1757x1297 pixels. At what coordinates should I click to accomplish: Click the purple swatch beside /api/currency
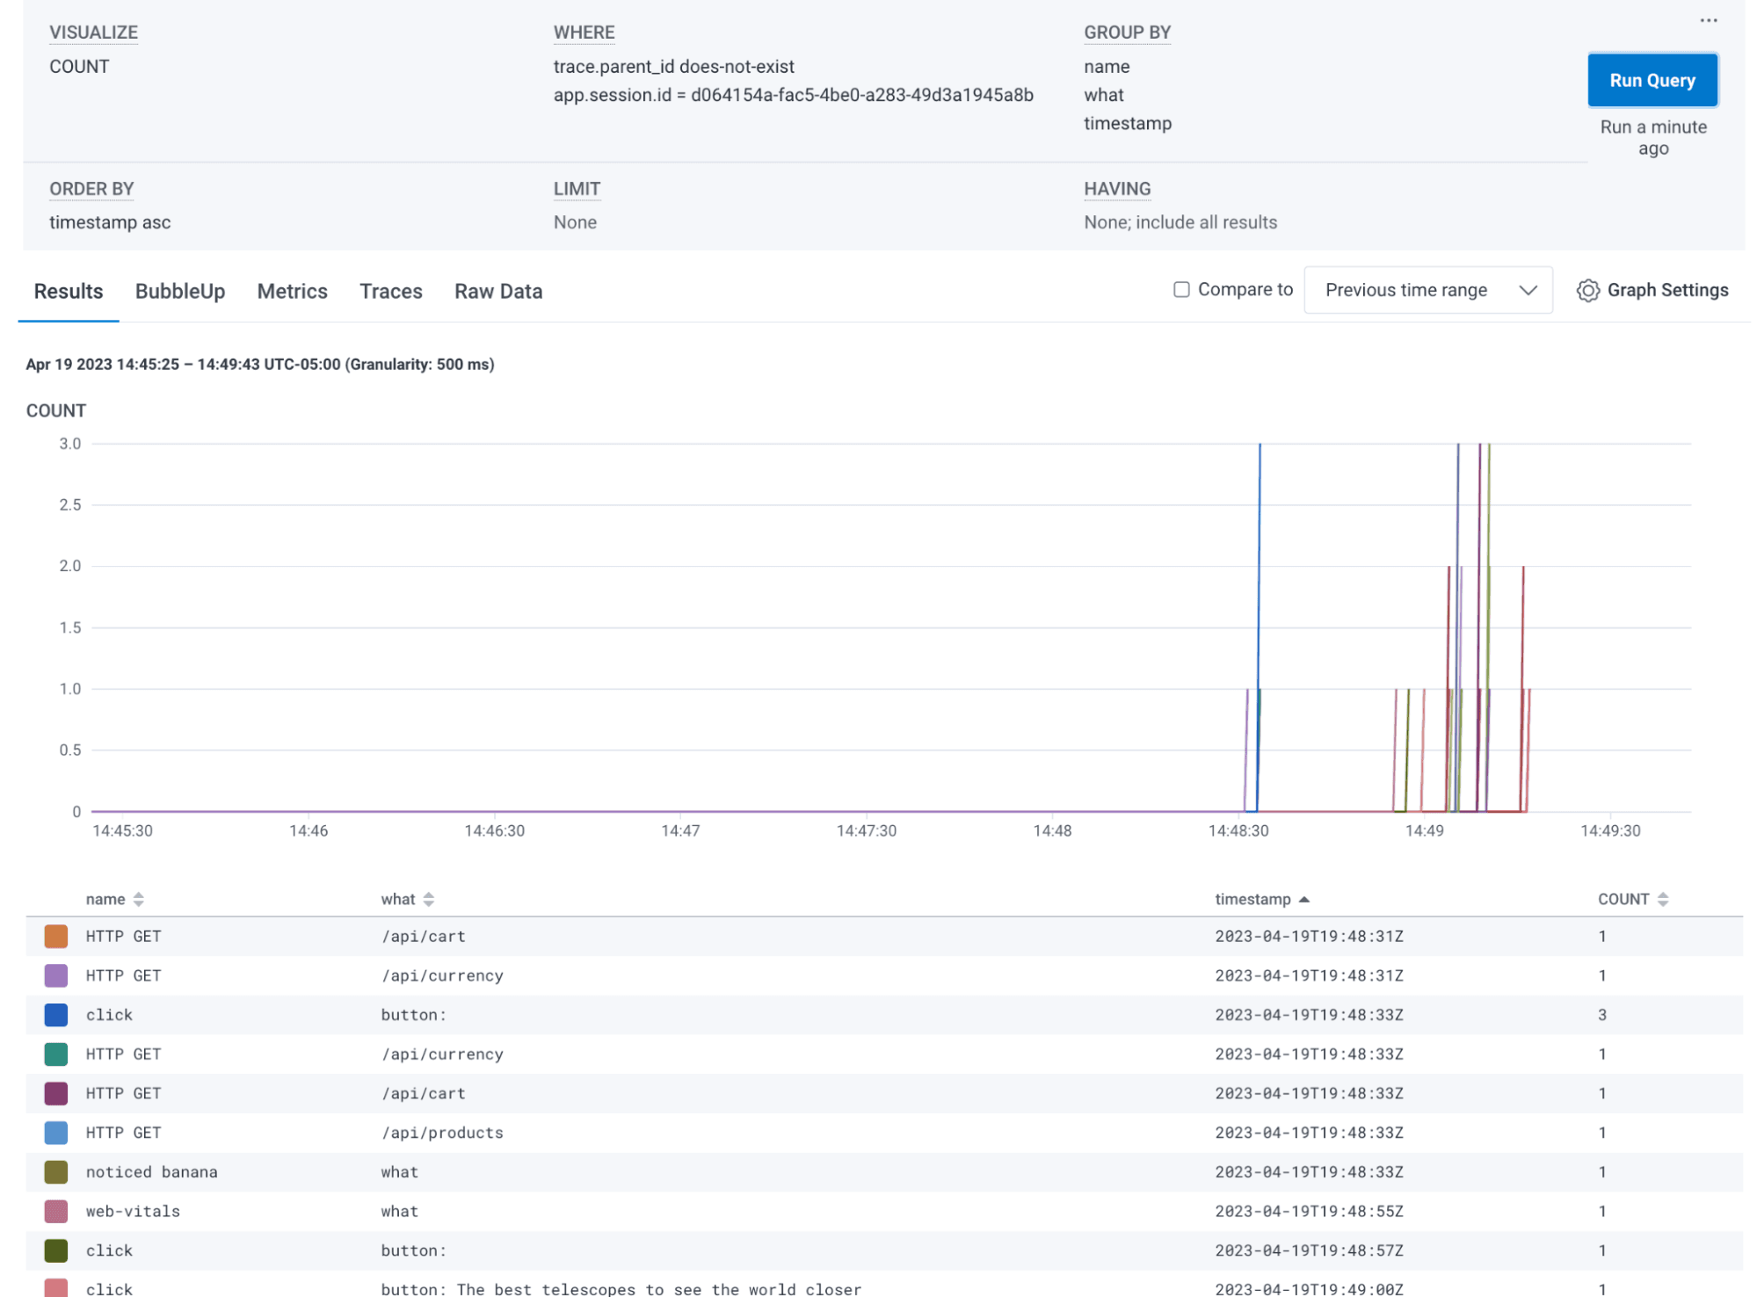click(54, 975)
